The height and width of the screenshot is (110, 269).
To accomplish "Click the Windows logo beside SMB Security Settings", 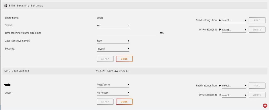I will click(6, 5).
